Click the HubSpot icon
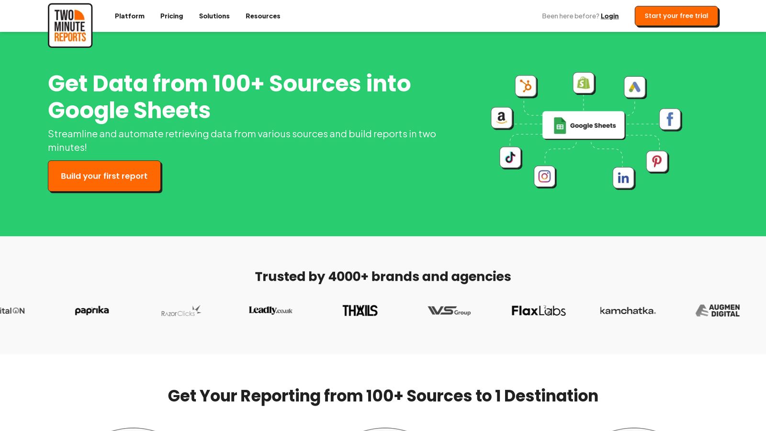The height and width of the screenshot is (431, 766). [526, 86]
